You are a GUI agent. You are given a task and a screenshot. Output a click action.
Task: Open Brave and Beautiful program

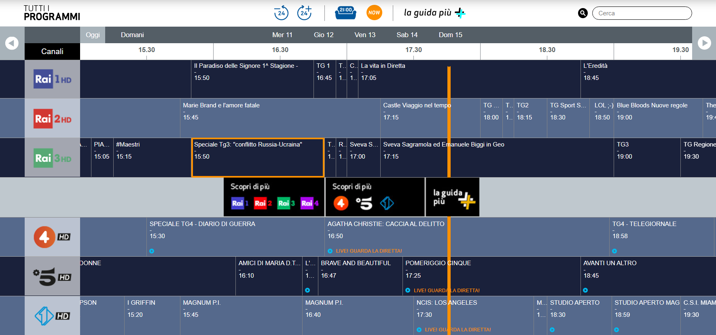(360, 276)
